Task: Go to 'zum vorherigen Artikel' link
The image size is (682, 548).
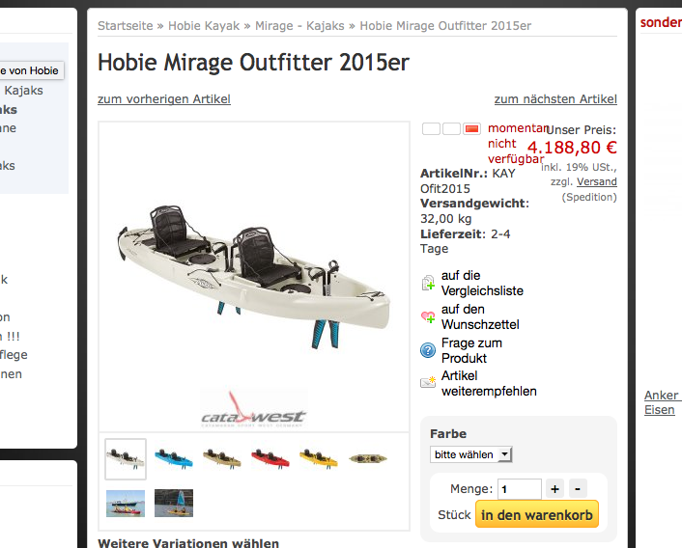Action: (x=164, y=99)
